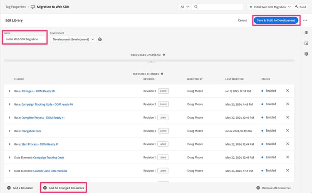Click the May 23, 2024, 4:44 PM date
The width and height of the screenshot is (312, 193).
click(239, 171)
